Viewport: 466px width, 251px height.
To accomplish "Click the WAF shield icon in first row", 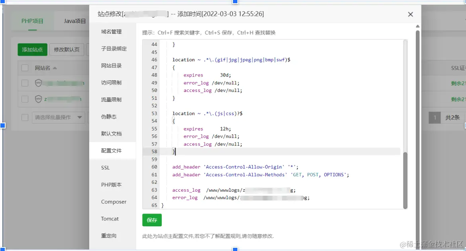I will tap(38, 83).
